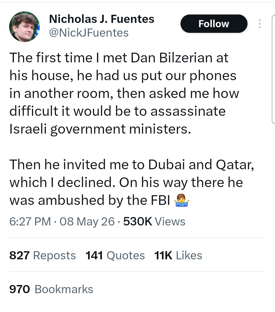275x312 pixels.
Task: Show who gave the 11K Likes
Action: tap(178, 255)
